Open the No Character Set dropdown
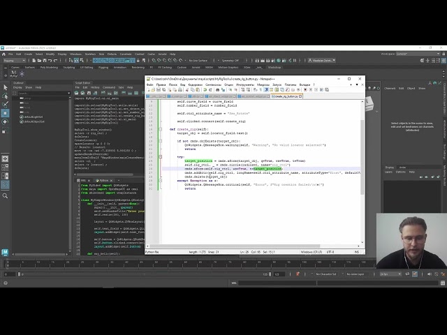 326,274
